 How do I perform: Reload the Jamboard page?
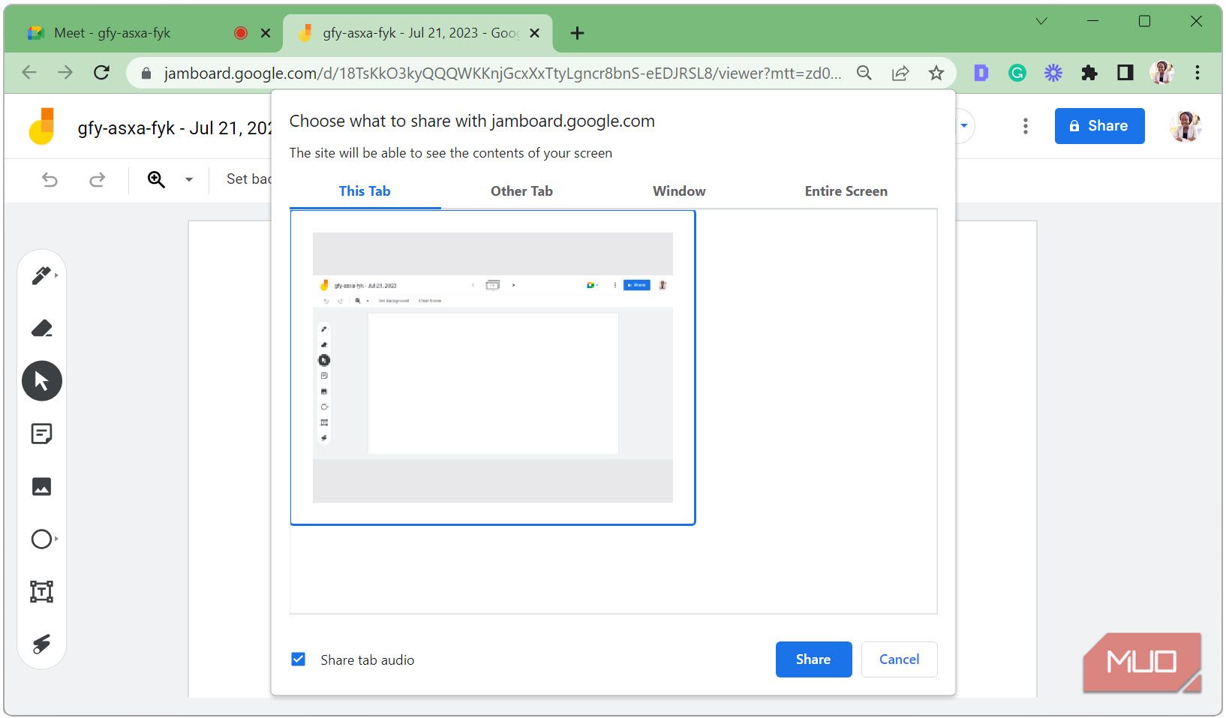coord(102,73)
